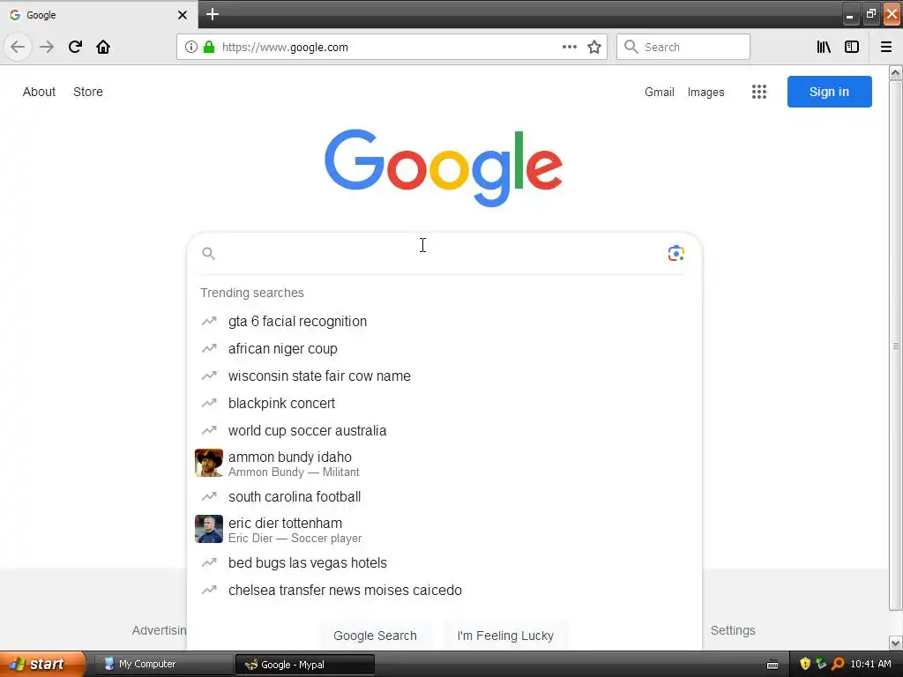Go back using the browser back arrow
The width and height of the screenshot is (903, 677).
pos(18,47)
